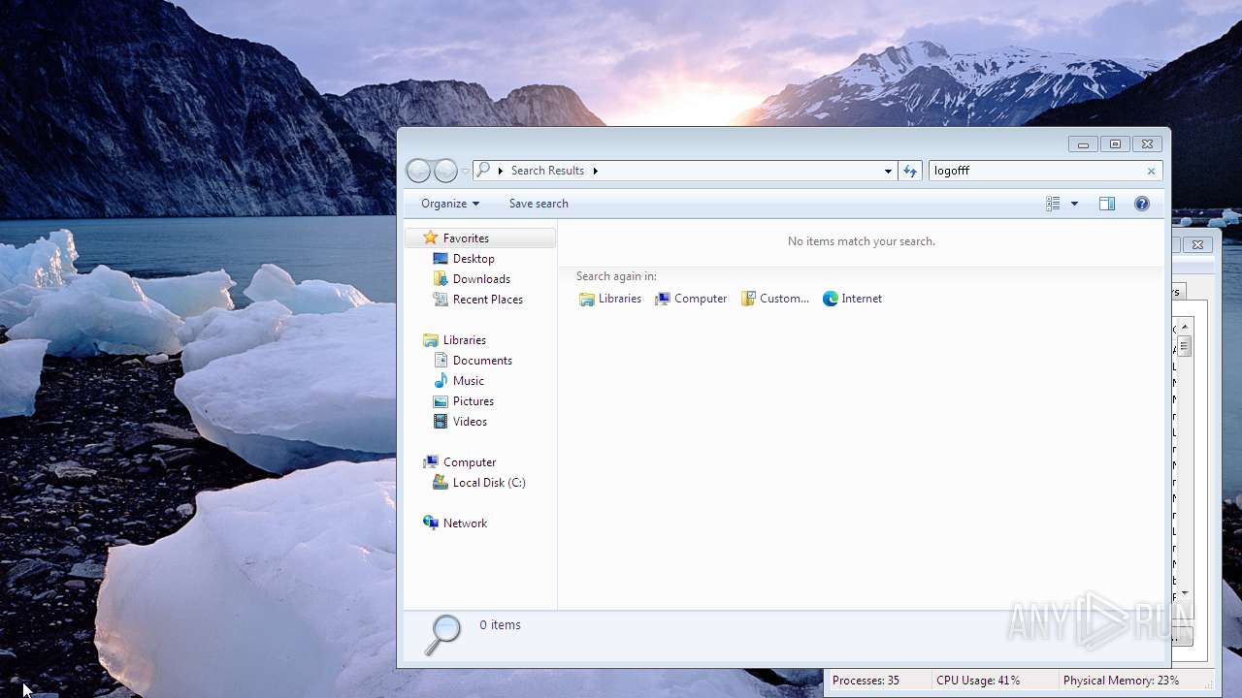Open the recent pages dropdown arrow
This screenshot has height=698, width=1242.
click(465, 171)
